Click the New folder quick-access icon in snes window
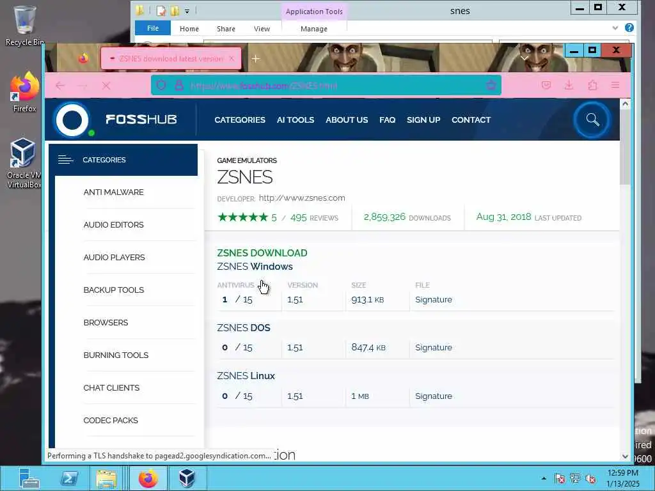Screen dimensions: 655x491 pos(175,11)
